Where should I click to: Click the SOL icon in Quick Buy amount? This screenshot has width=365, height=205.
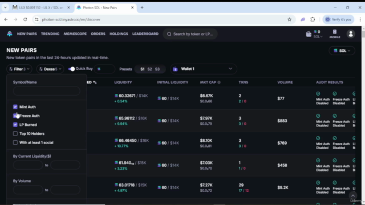point(99,69)
